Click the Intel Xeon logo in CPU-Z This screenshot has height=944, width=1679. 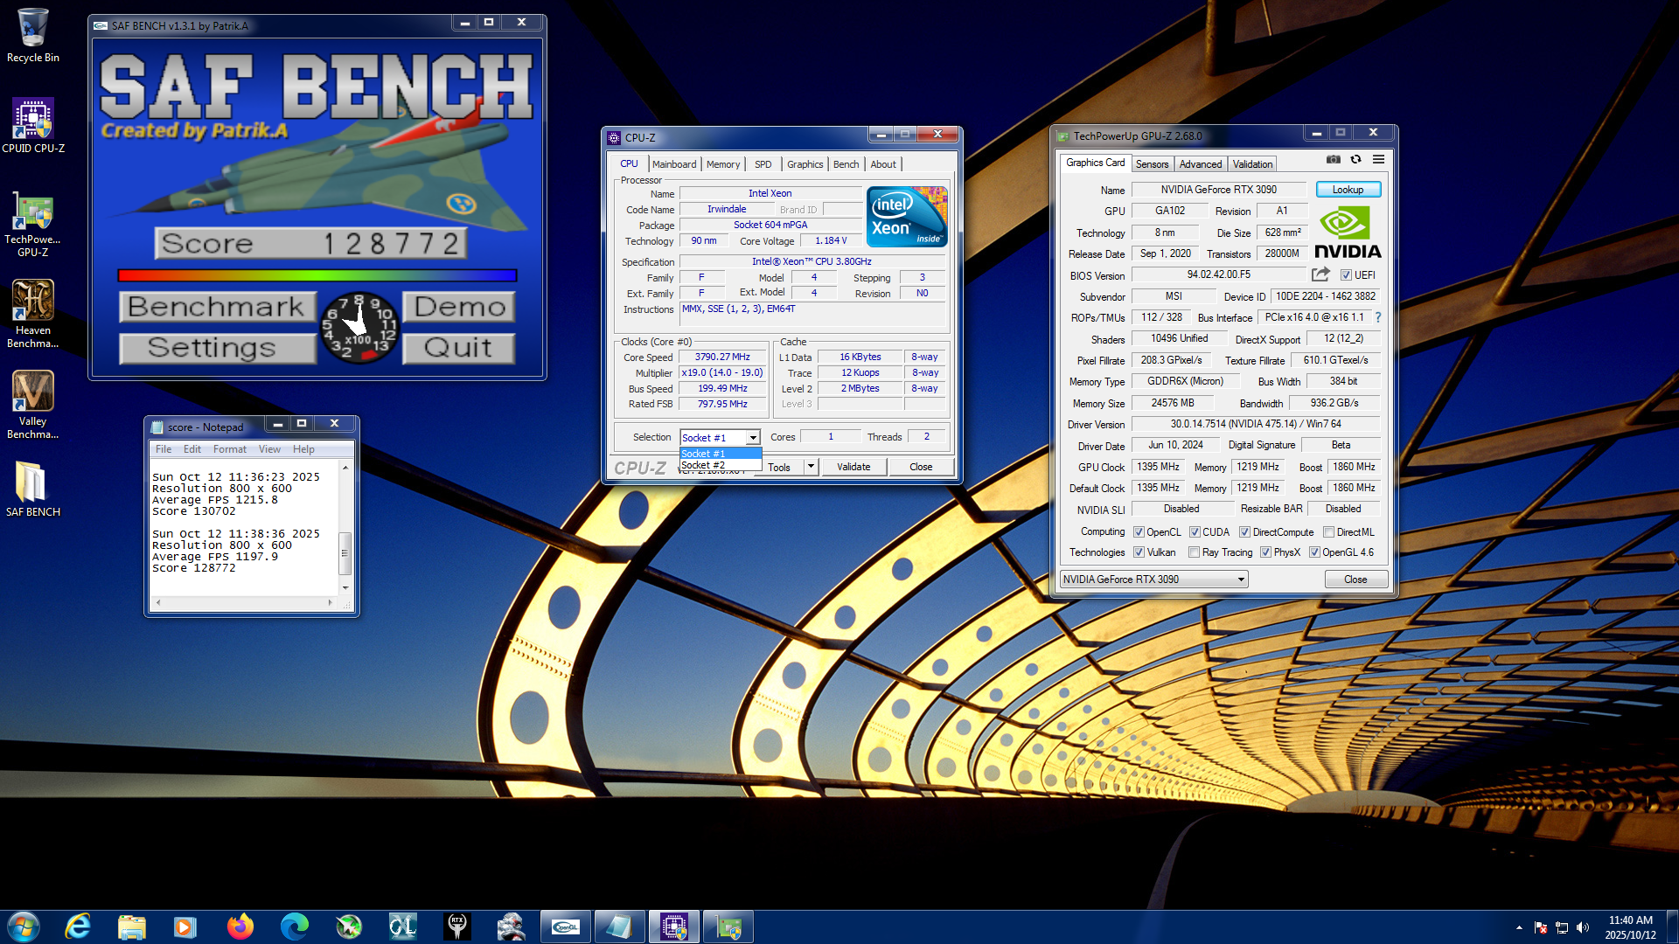click(907, 216)
